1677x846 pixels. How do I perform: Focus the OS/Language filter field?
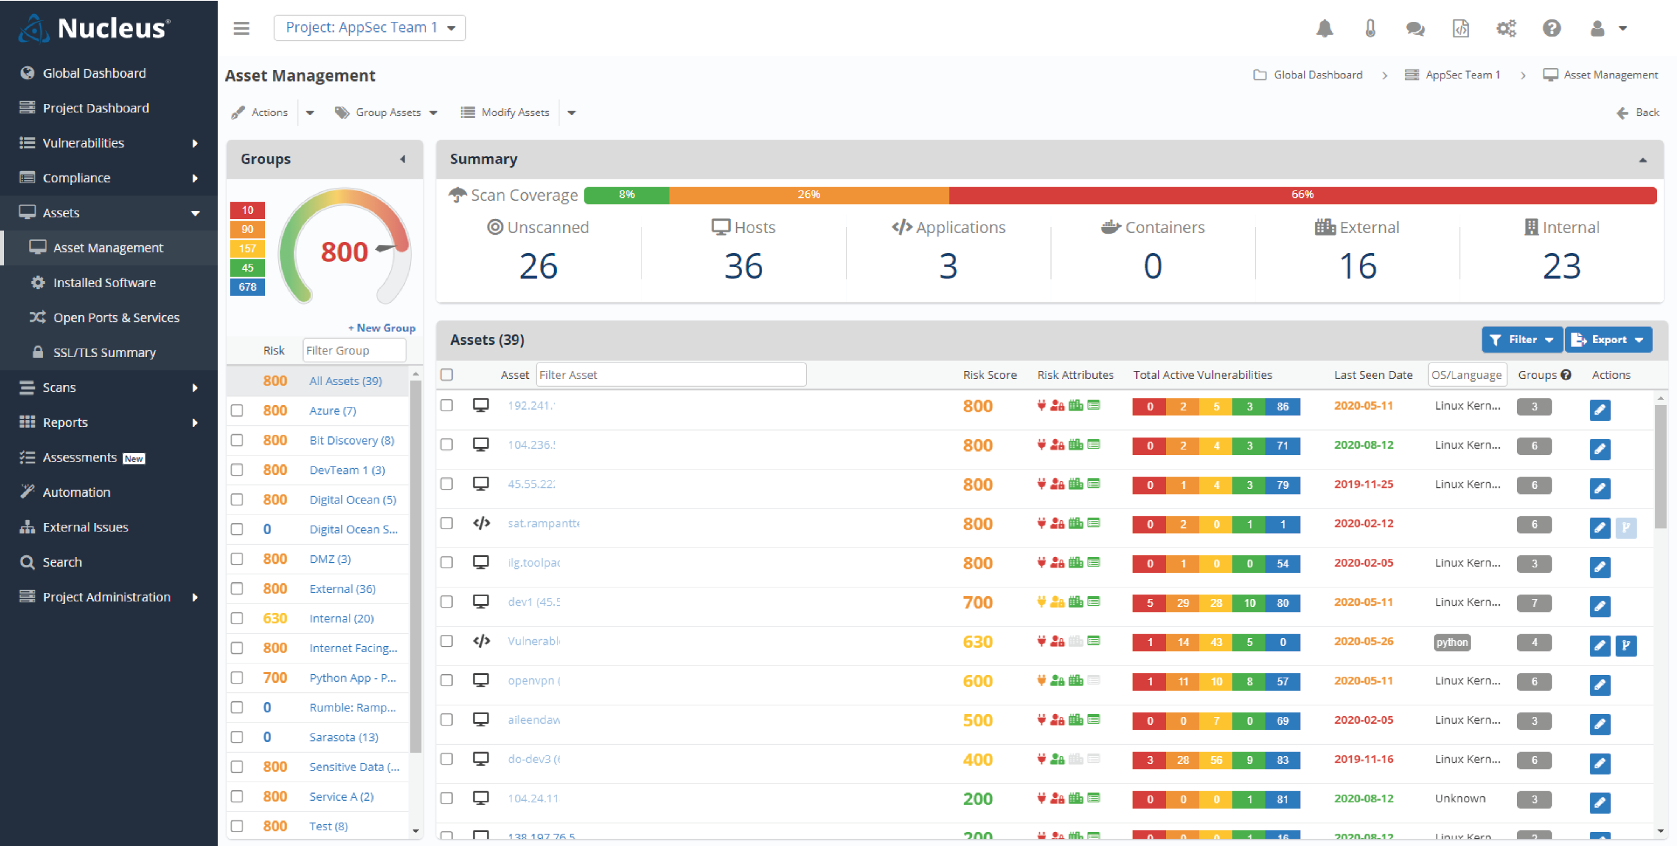tap(1467, 375)
